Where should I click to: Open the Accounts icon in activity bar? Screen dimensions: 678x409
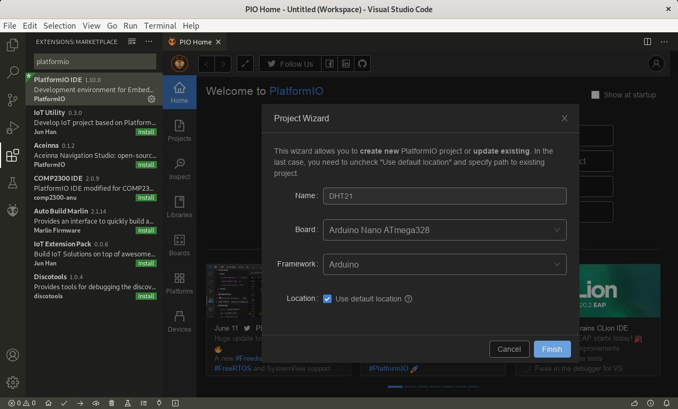(13, 355)
